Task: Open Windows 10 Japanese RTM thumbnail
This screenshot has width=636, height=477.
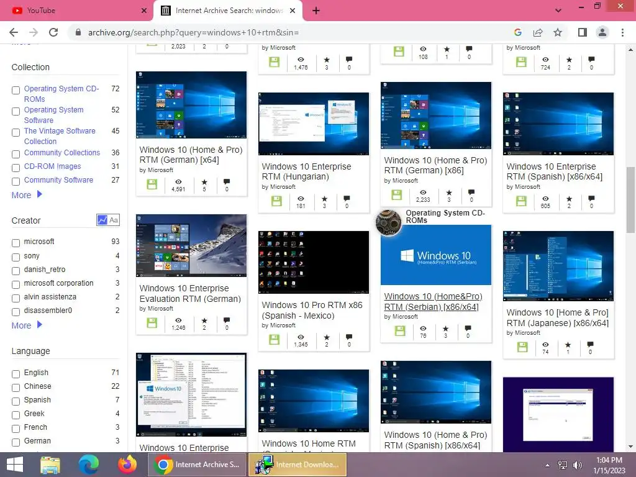Action: pos(558,266)
